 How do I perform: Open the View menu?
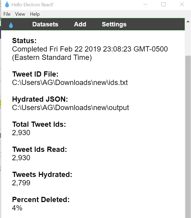(x=20, y=14)
